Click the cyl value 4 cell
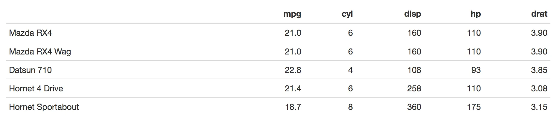This screenshot has width=554, height=125. coord(350,70)
